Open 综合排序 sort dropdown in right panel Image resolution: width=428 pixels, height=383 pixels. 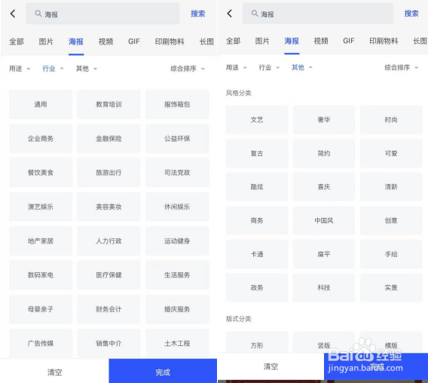(402, 67)
